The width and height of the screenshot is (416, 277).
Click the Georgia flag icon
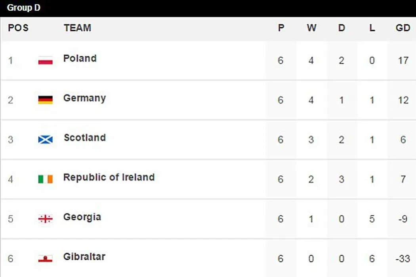point(46,219)
